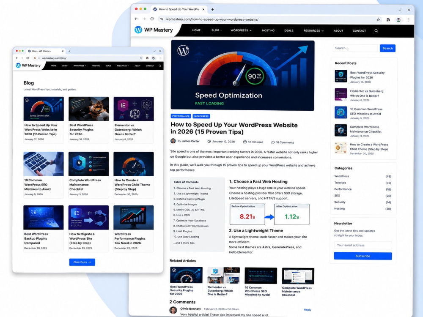Open the HOSTING menu item in the article window
This screenshot has width=423, height=317.
(x=268, y=30)
